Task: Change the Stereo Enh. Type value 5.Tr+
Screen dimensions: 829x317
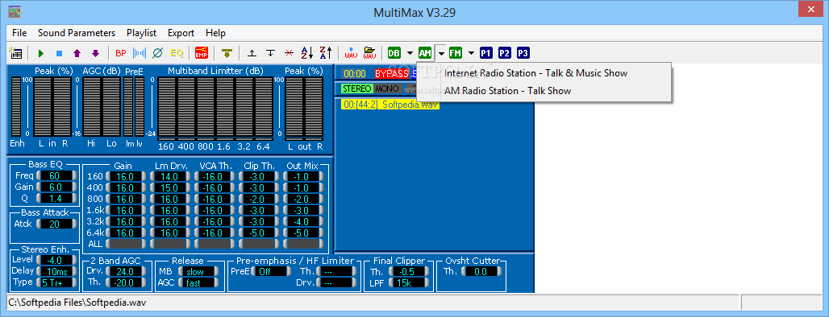Action: coord(56,282)
